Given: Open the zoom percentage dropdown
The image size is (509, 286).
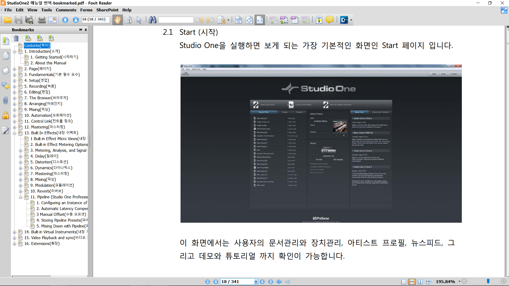Looking at the screenshot, I should pos(459,281).
